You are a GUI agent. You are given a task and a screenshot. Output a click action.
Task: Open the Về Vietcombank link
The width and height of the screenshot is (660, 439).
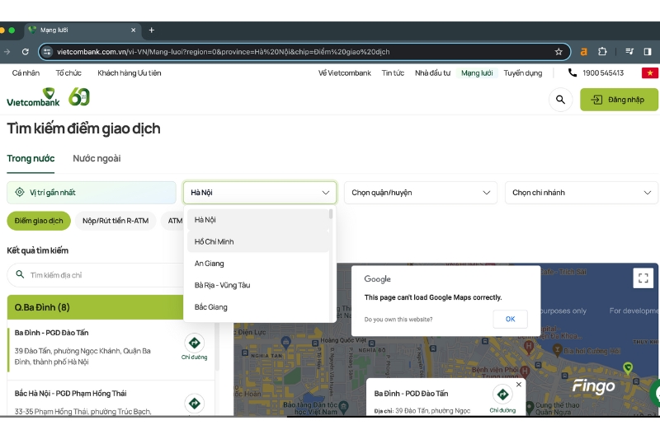pos(345,73)
